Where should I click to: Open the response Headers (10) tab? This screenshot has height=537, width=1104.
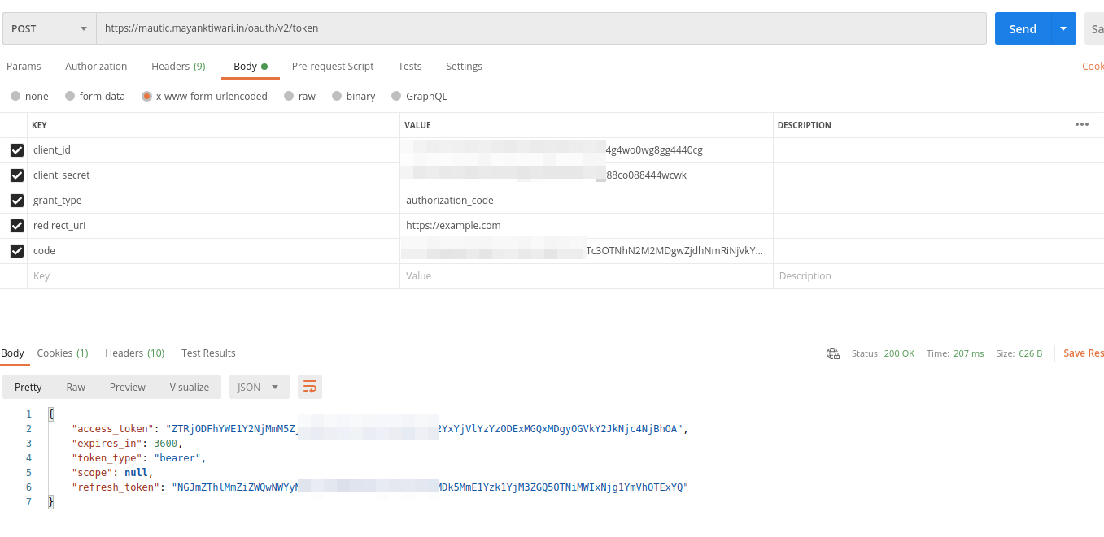[x=135, y=353]
